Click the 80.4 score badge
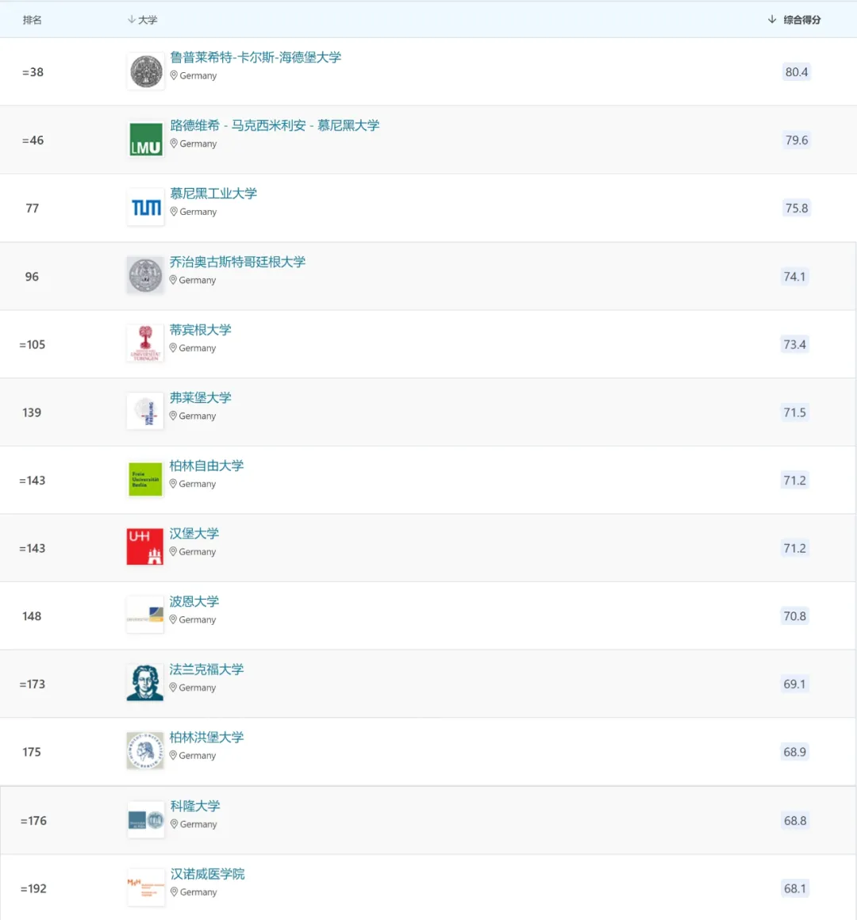 click(x=797, y=72)
